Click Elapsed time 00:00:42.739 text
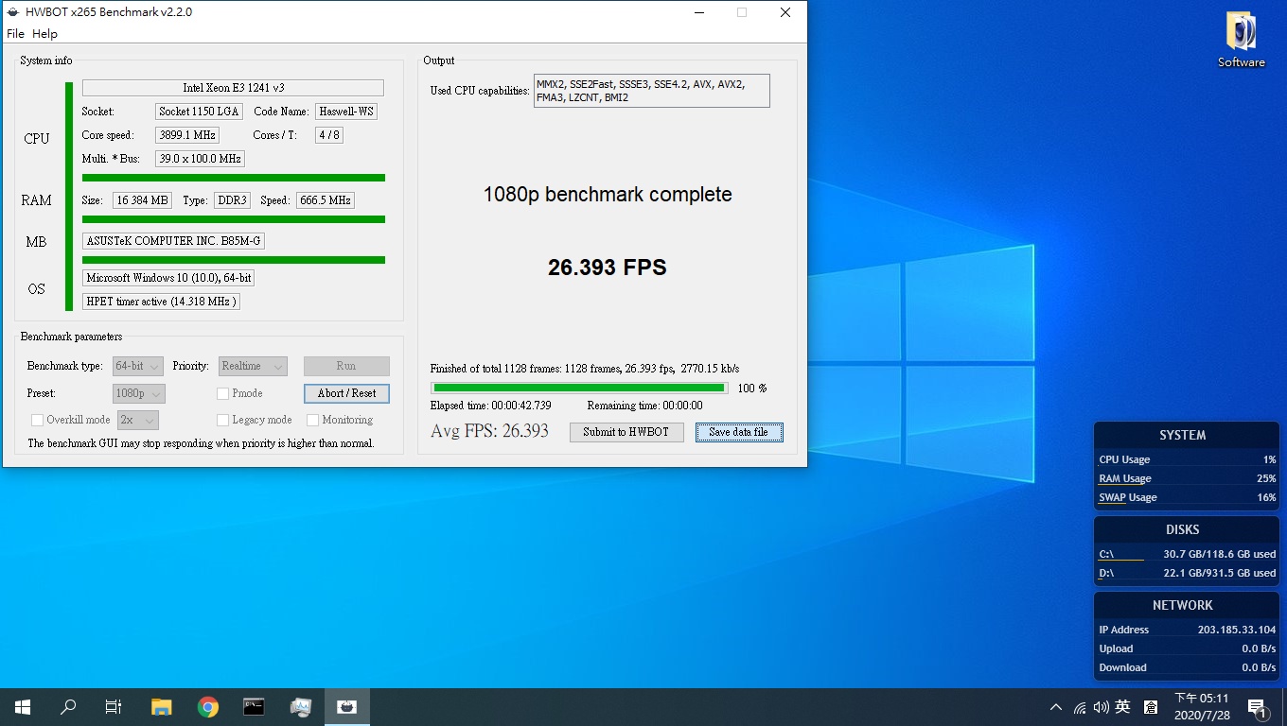The image size is (1287, 726). click(490, 406)
